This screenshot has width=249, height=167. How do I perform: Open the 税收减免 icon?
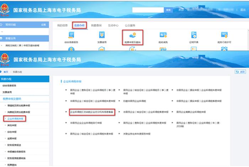tap(163, 37)
